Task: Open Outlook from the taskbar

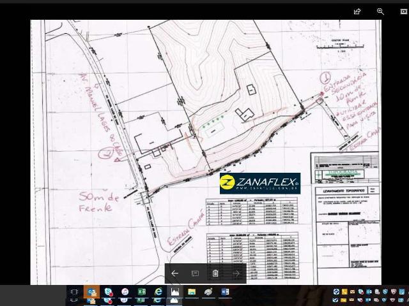Action: (x=91, y=292)
